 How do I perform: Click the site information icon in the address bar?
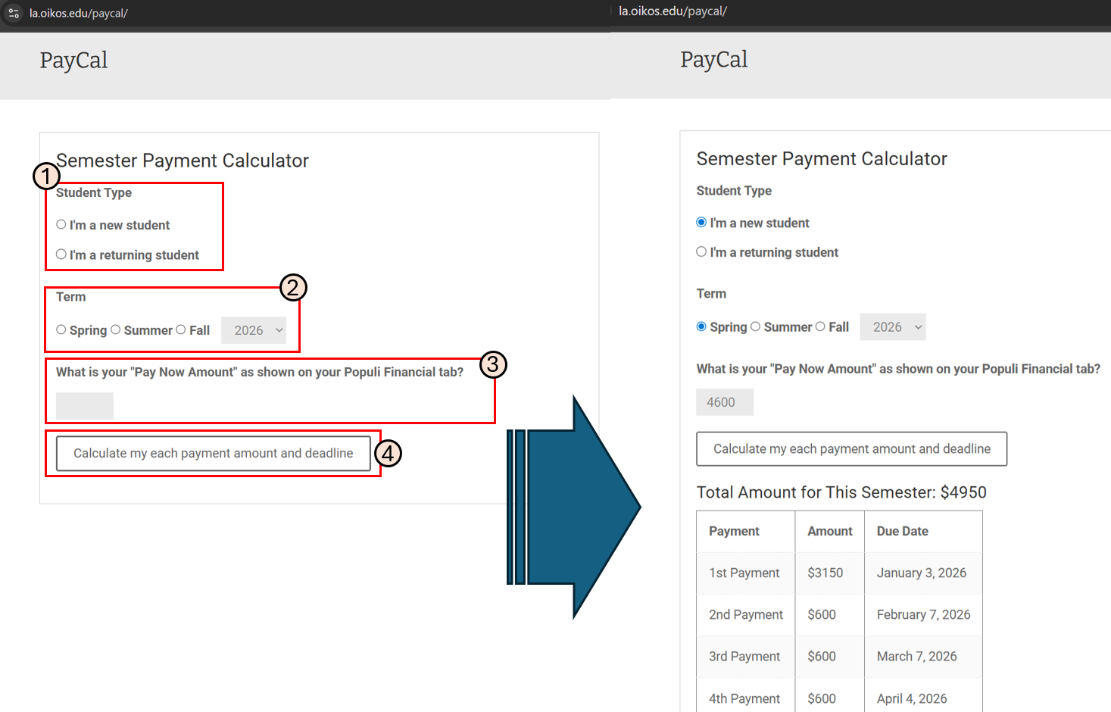pos(14,13)
